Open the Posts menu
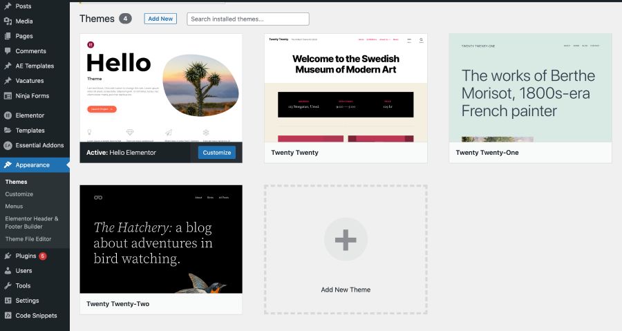This screenshot has height=331, width=622. (23, 6)
